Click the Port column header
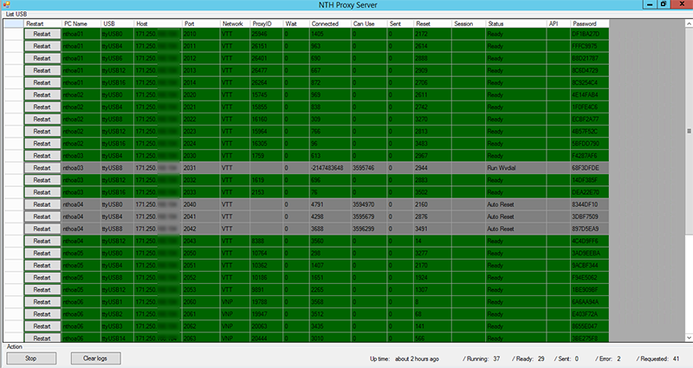This screenshot has width=693, height=368. coord(201,24)
